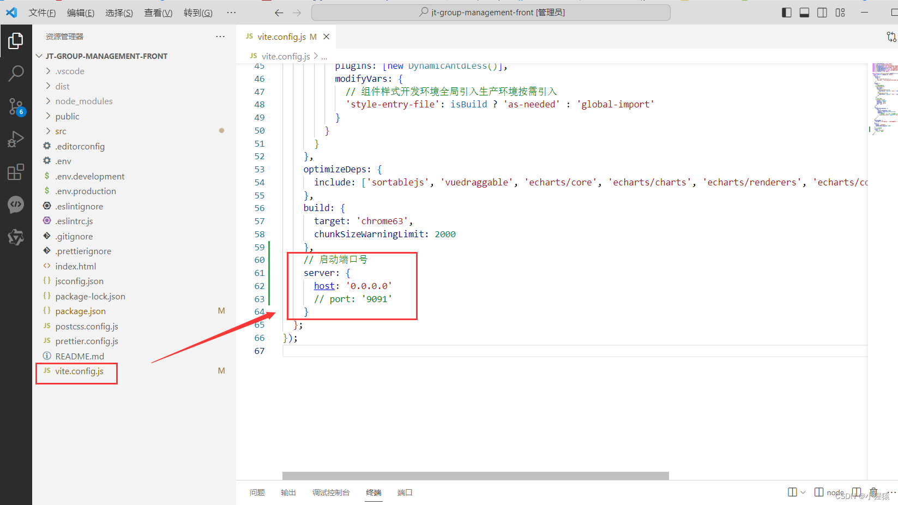Click line number 67 in the gutter
This screenshot has height=505, width=898.
[x=260, y=351]
